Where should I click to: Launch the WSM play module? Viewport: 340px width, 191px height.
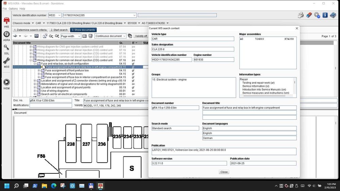6,82
